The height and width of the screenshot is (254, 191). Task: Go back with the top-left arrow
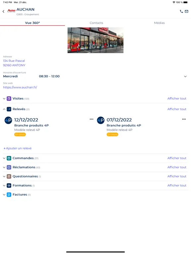coord(3,11)
